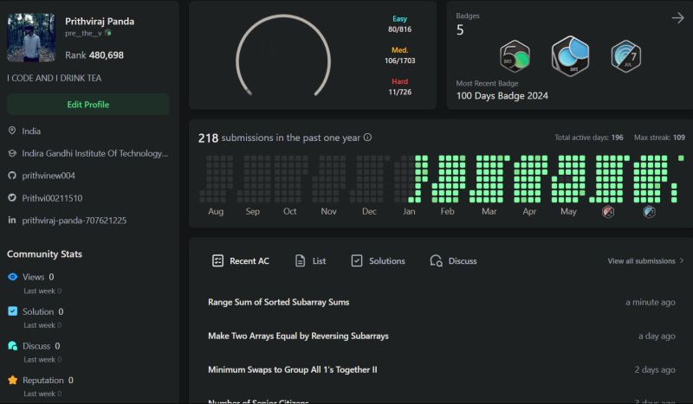Click the Feb month label on heatmap
The width and height of the screenshot is (693, 404).
pyautogui.click(x=447, y=211)
